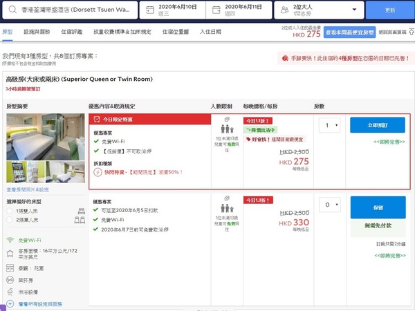Click the garden view window icon

click(x=10, y=268)
